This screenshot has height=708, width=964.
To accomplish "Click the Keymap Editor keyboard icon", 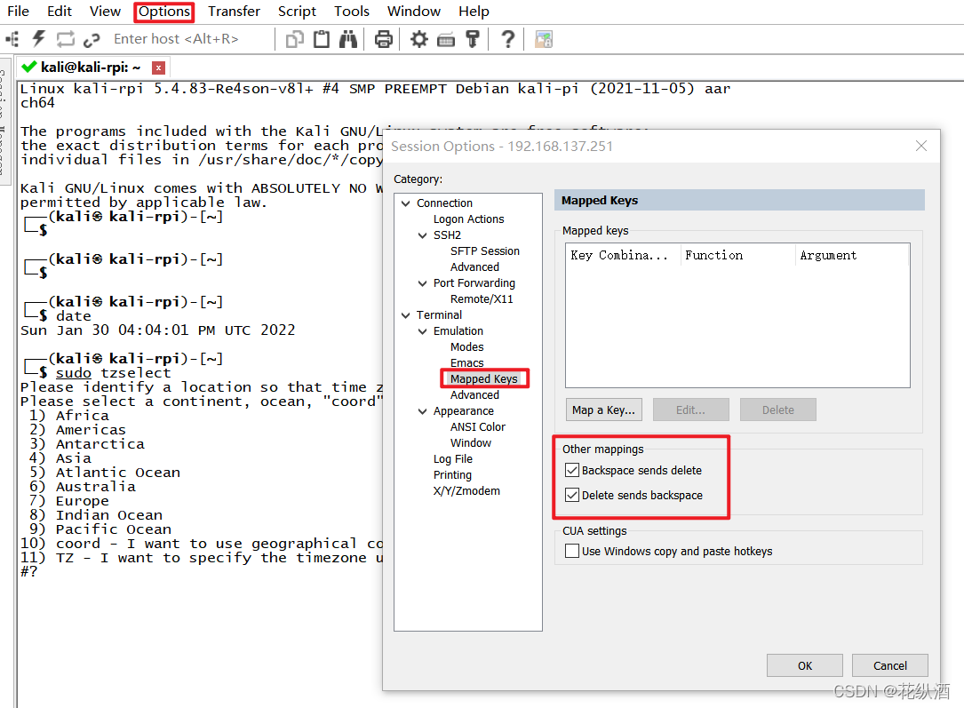I will [x=446, y=41].
